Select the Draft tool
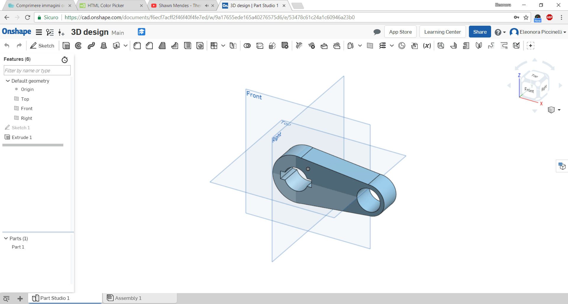 pos(162,46)
